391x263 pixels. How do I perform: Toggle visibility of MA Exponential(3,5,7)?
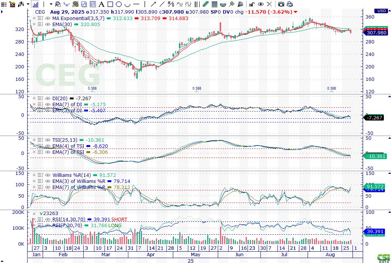[48, 18]
